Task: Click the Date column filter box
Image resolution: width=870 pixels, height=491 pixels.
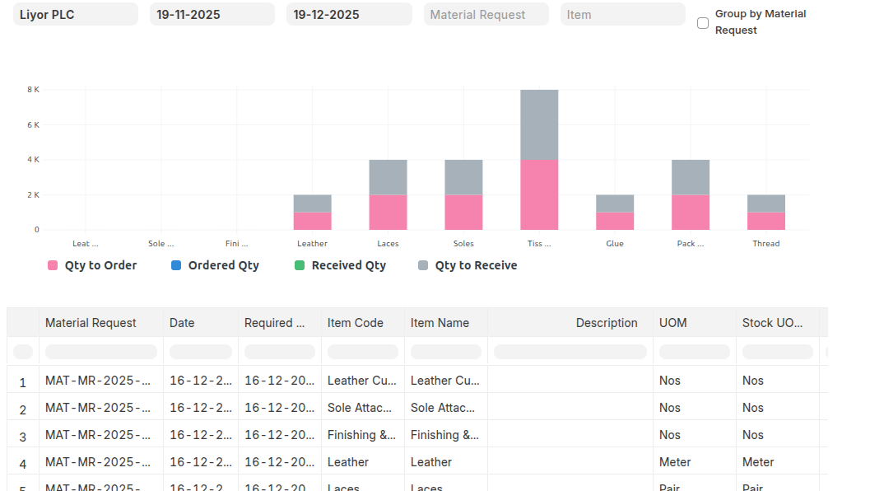Action: pos(201,352)
